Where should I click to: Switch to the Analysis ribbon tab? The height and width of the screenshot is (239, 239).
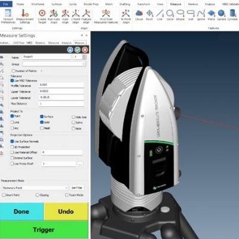point(210,4)
